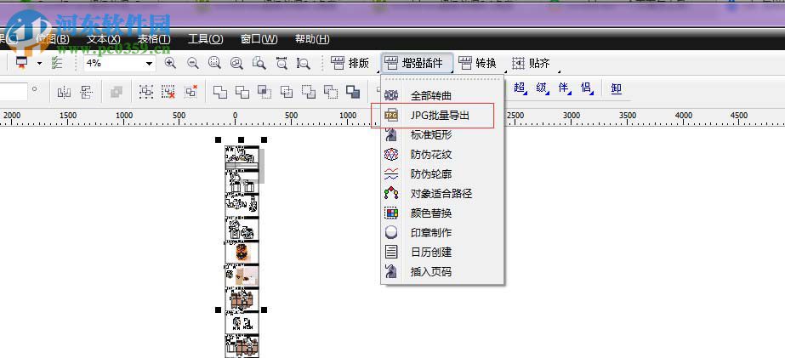Open the 表格(T) menu

[x=154, y=39]
